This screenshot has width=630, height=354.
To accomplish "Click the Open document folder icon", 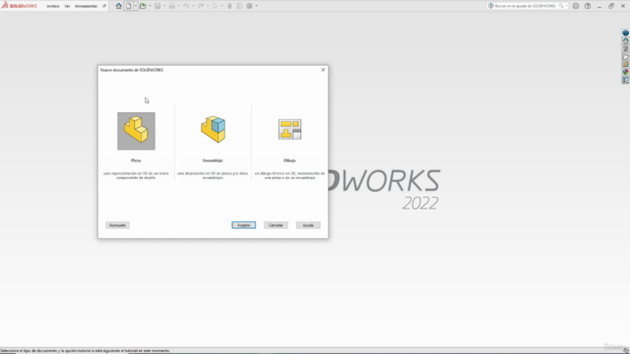I will 143,6.
